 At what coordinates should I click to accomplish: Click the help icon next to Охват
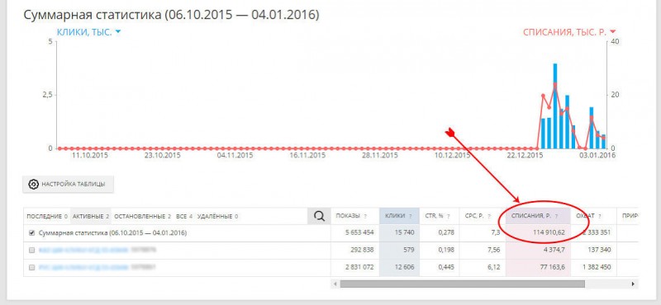coord(599,216)
